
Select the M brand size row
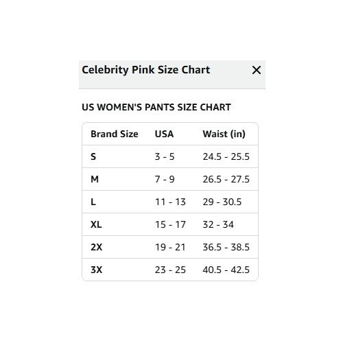170,179
